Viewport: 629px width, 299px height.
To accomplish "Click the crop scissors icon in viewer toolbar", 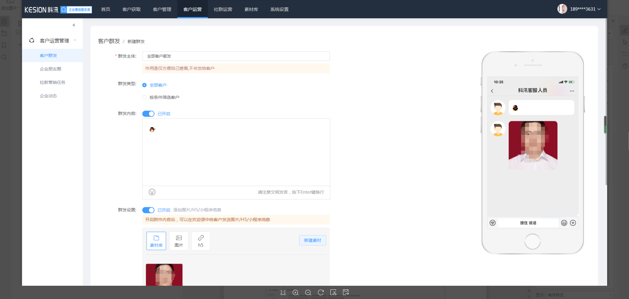I will pyautogui.click(x=333, y=292).
